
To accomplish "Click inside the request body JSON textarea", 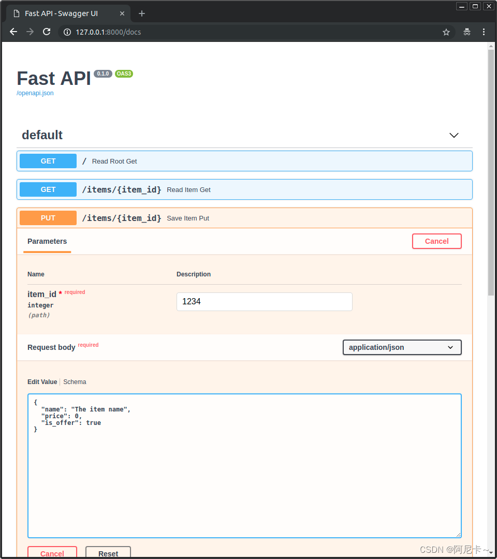I will point(244,466).
